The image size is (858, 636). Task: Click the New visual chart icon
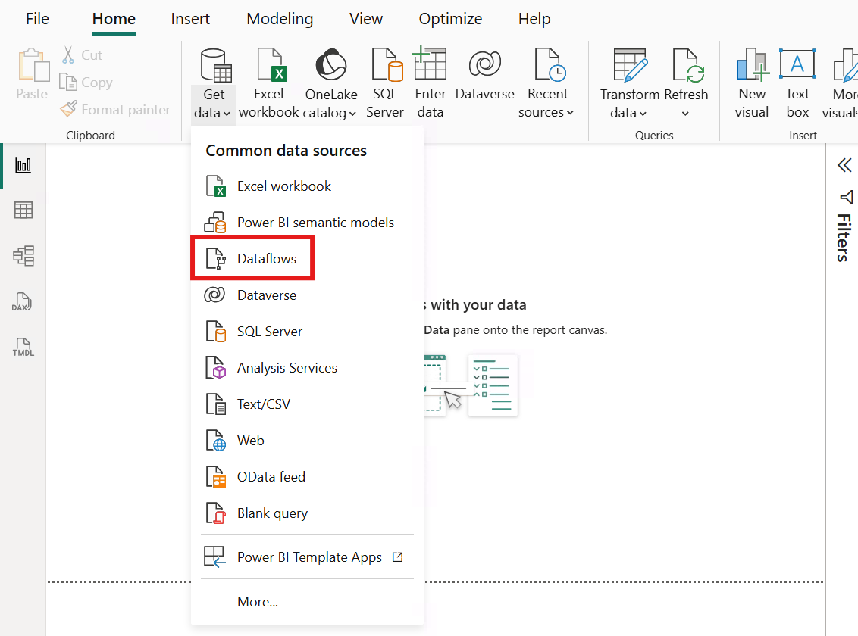(753, 64)
